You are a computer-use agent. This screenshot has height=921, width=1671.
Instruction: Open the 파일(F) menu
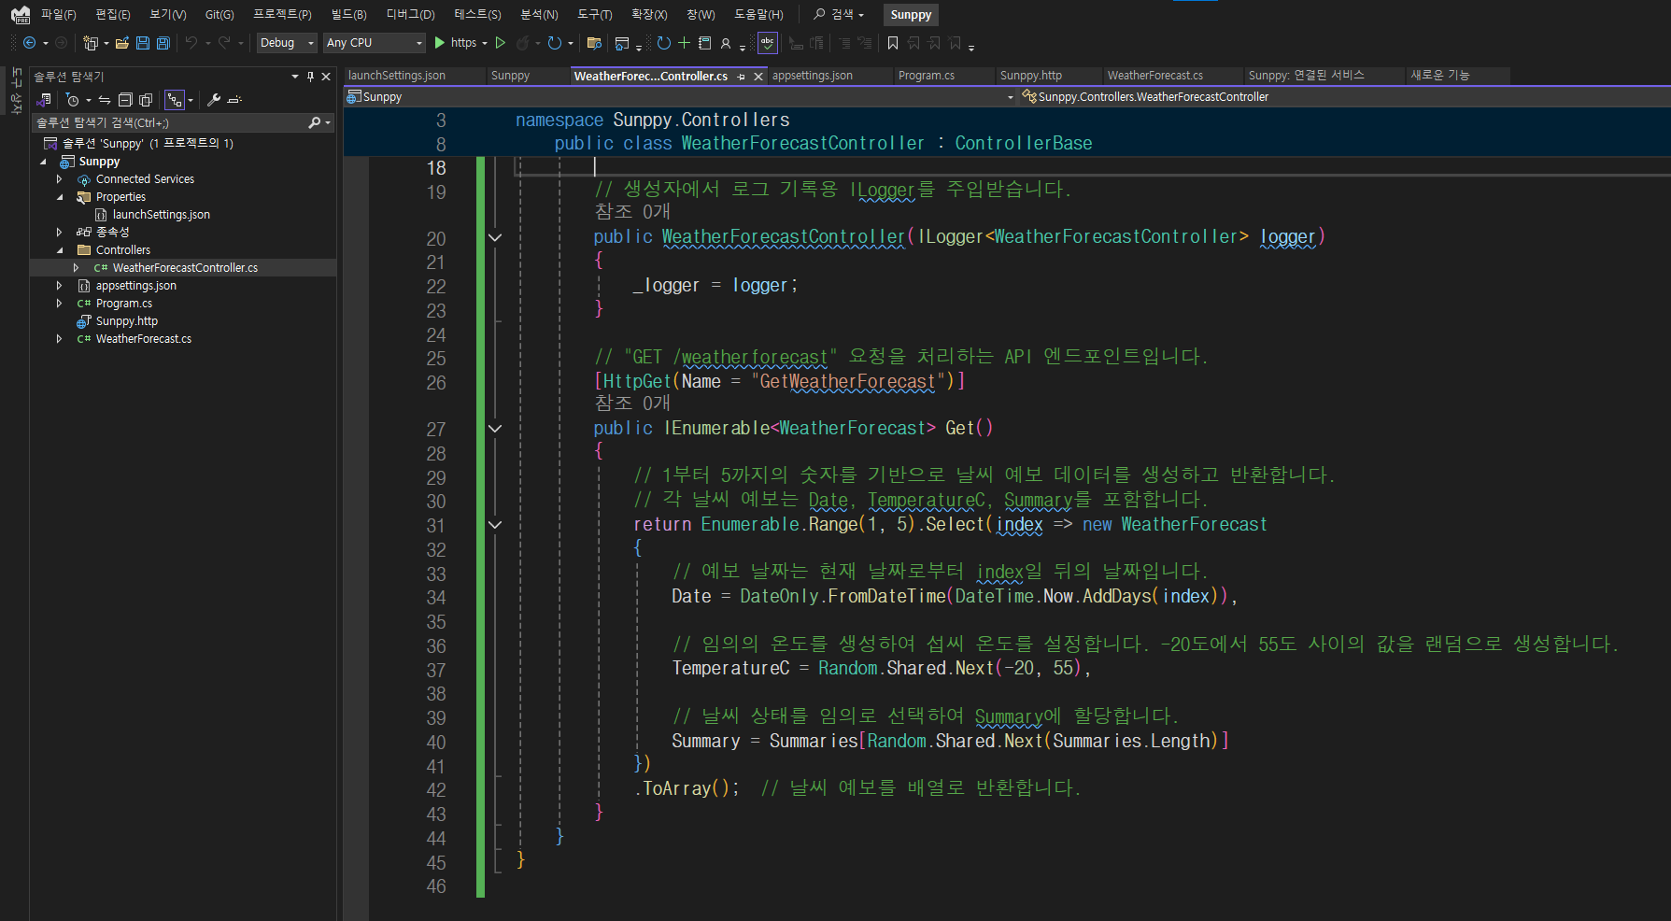coord(58,15)
